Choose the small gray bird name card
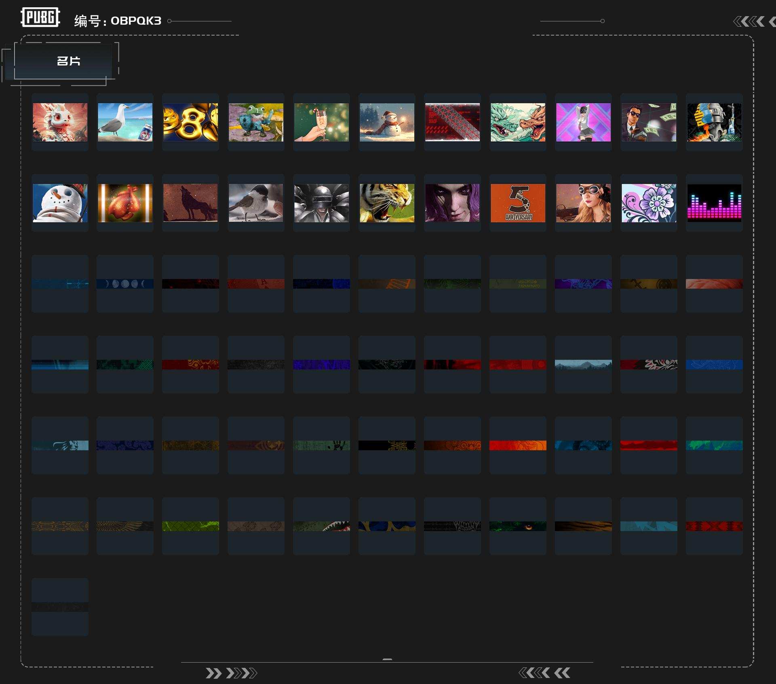776x684 pixels. tap(256, 203)
